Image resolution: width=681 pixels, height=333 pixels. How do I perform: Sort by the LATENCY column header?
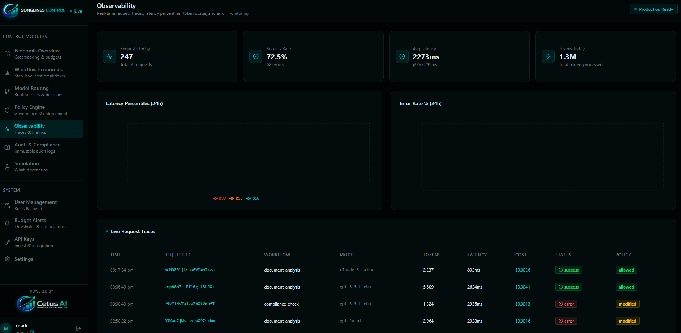tap(477, 255)
